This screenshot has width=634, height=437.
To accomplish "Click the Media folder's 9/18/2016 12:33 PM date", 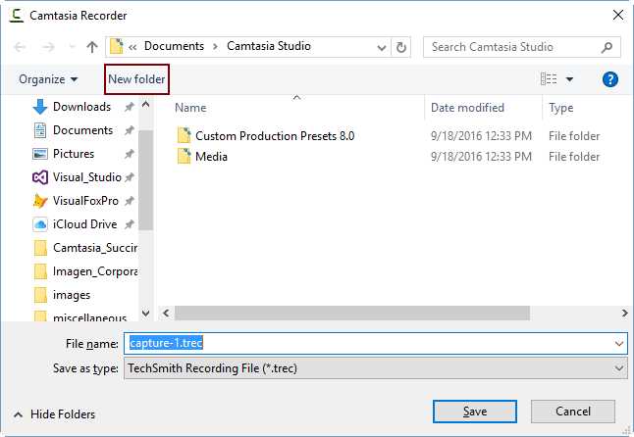I will pyautogui.click(x=481, y=157).
